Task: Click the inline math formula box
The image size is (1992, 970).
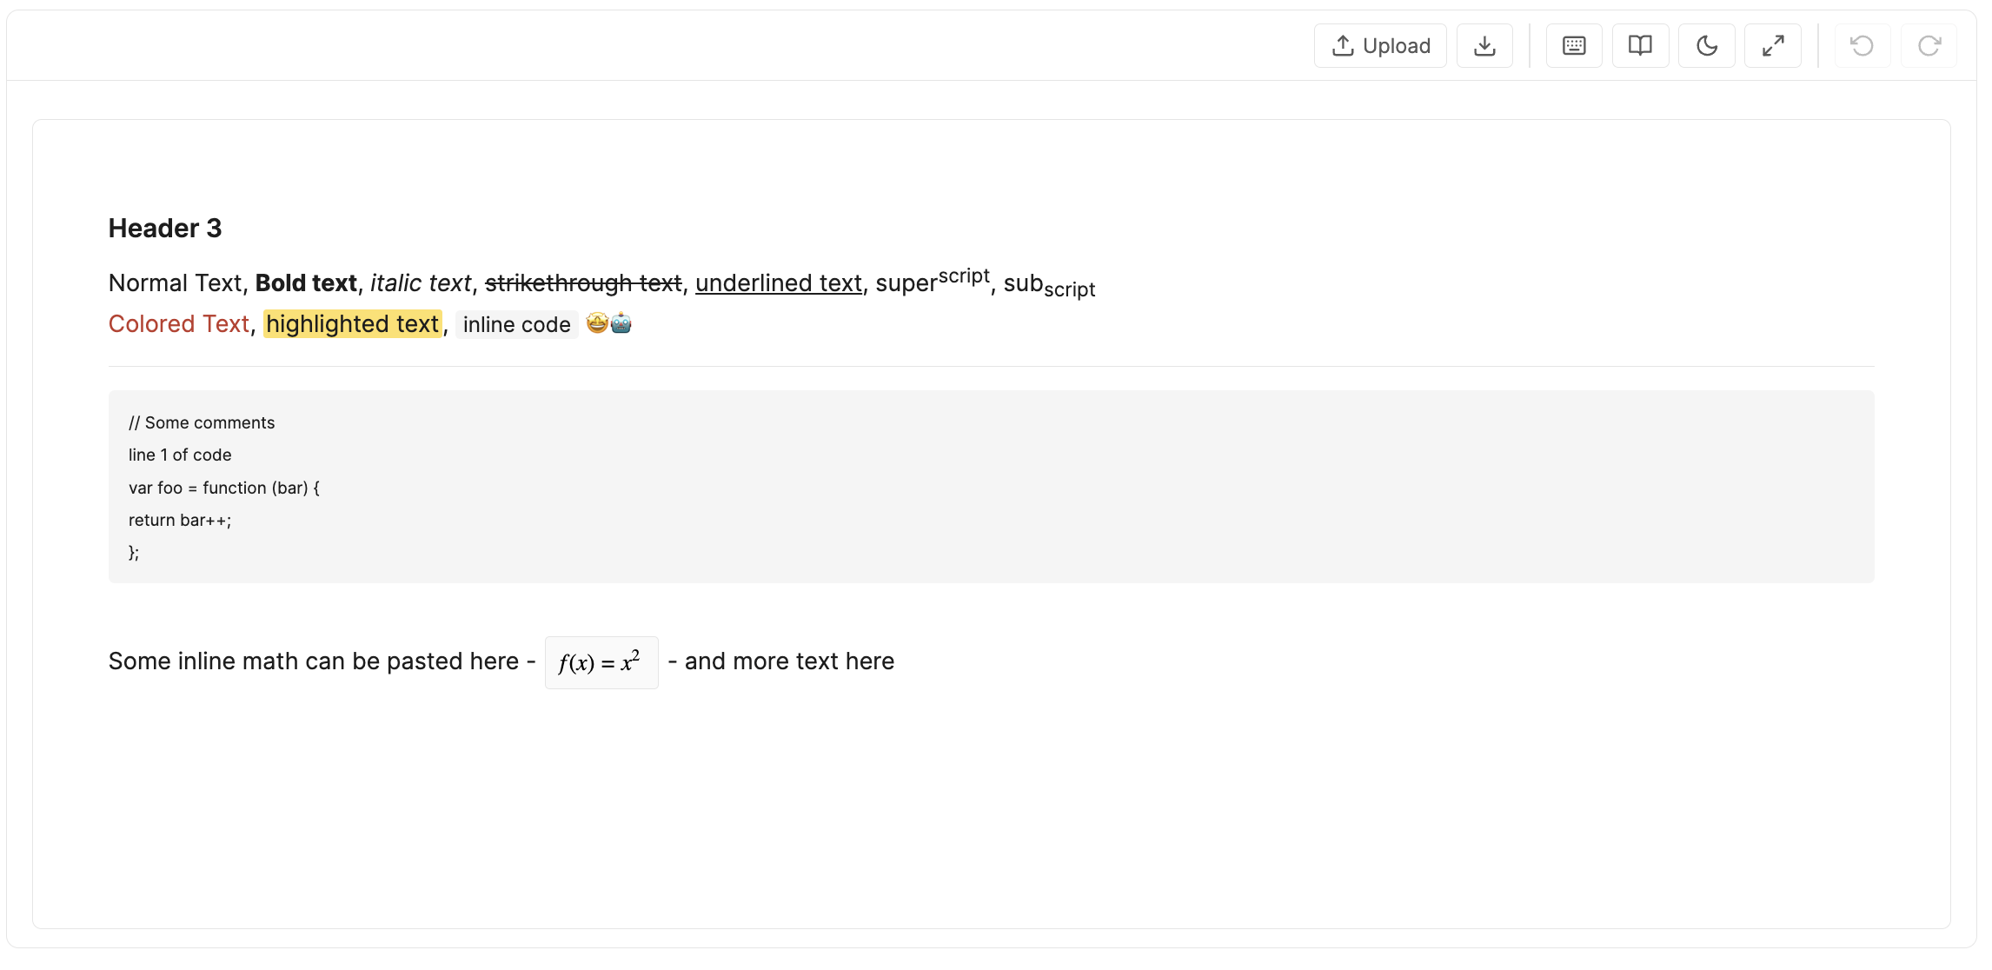Action: coord(601,662)
